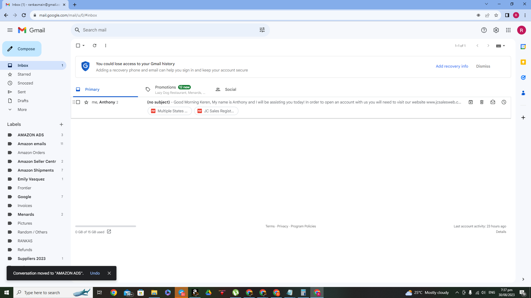This screenshot has height=298, width=531.
Task: Undo moving the conversation
Action: pyautogui.click(x=95, y=273)
